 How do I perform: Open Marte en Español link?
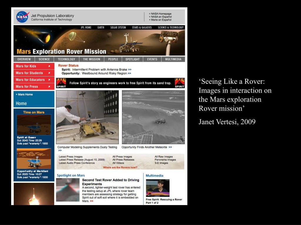point(160,20)
